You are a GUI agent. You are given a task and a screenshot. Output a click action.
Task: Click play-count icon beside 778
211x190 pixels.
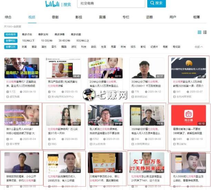pyautogui.click(x=133, y=92)
